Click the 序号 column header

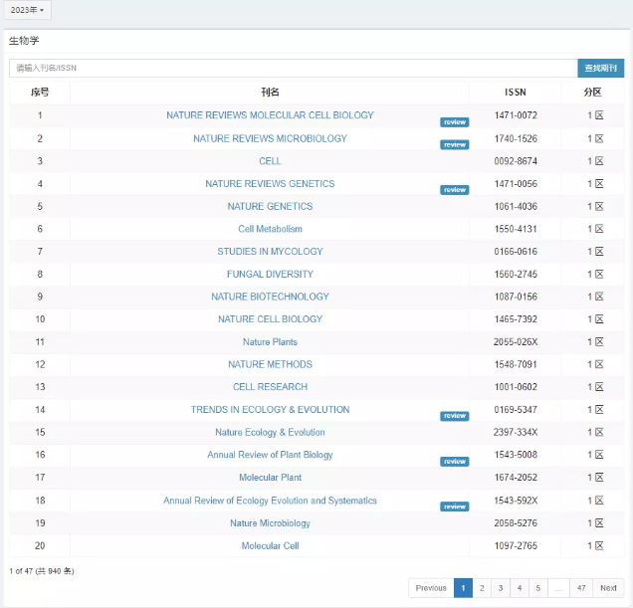click(40, 93)
